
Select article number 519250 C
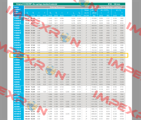[x=17, y=45]
